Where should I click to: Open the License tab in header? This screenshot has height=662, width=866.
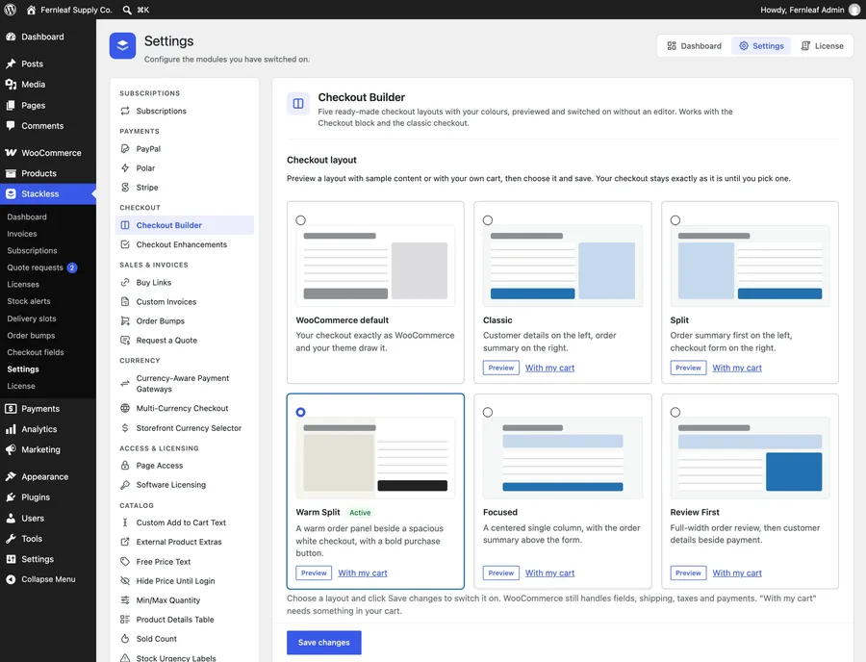[x=823, y=46]
